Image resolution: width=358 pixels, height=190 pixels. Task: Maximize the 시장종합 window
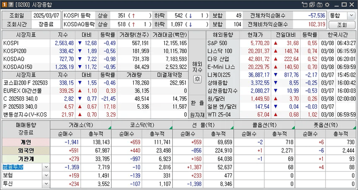[344, 5]
